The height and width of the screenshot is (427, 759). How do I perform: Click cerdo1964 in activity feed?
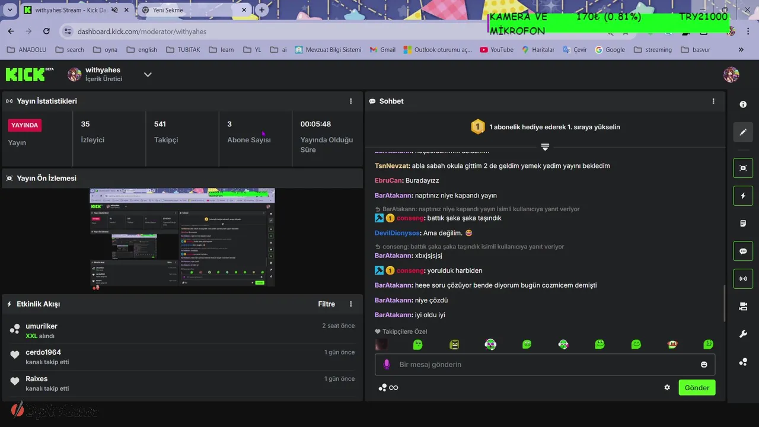click(x=43, y=352)
